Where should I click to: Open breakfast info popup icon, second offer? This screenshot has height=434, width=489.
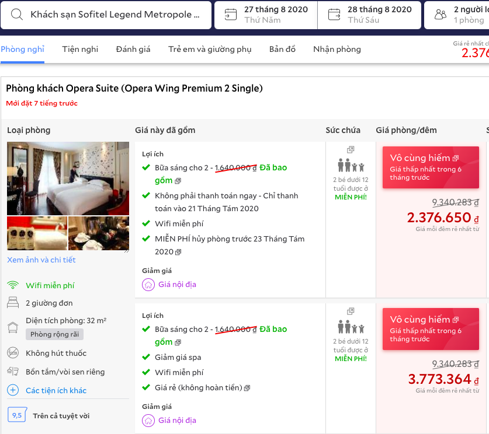pos(178,342)
